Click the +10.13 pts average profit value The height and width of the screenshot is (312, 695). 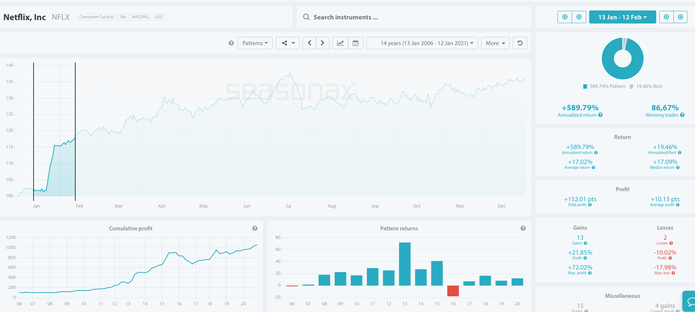point(665,199)
